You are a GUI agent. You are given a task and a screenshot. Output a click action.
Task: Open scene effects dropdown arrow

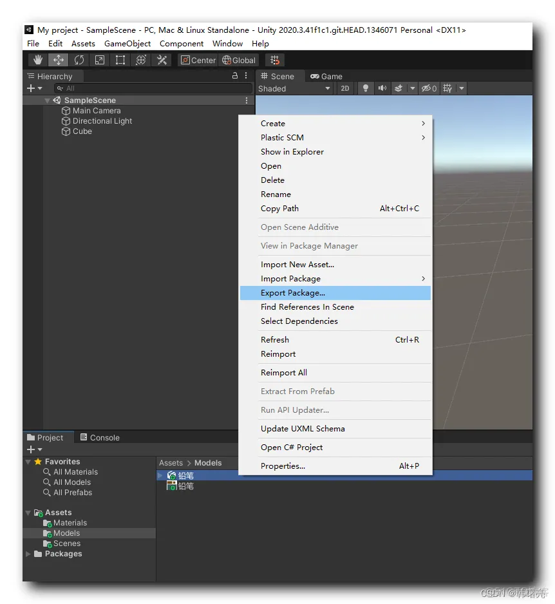[412, 89]
